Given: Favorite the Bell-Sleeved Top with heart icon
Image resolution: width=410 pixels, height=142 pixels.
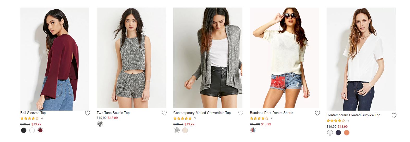Looking at the screenshot, I should (x=88, y=113).
